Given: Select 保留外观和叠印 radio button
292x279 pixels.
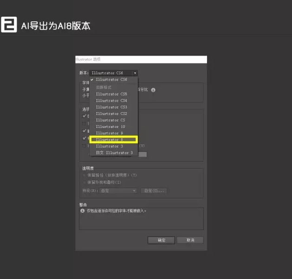Looking at the screenshot, I should pos(84,182).
